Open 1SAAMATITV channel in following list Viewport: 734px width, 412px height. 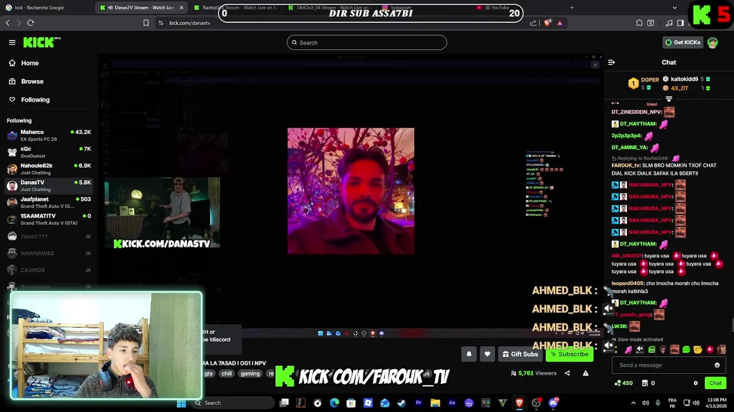point(49,219)
